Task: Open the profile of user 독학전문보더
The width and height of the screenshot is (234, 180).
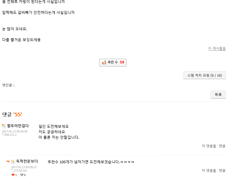Action: [x=27, y=161]
